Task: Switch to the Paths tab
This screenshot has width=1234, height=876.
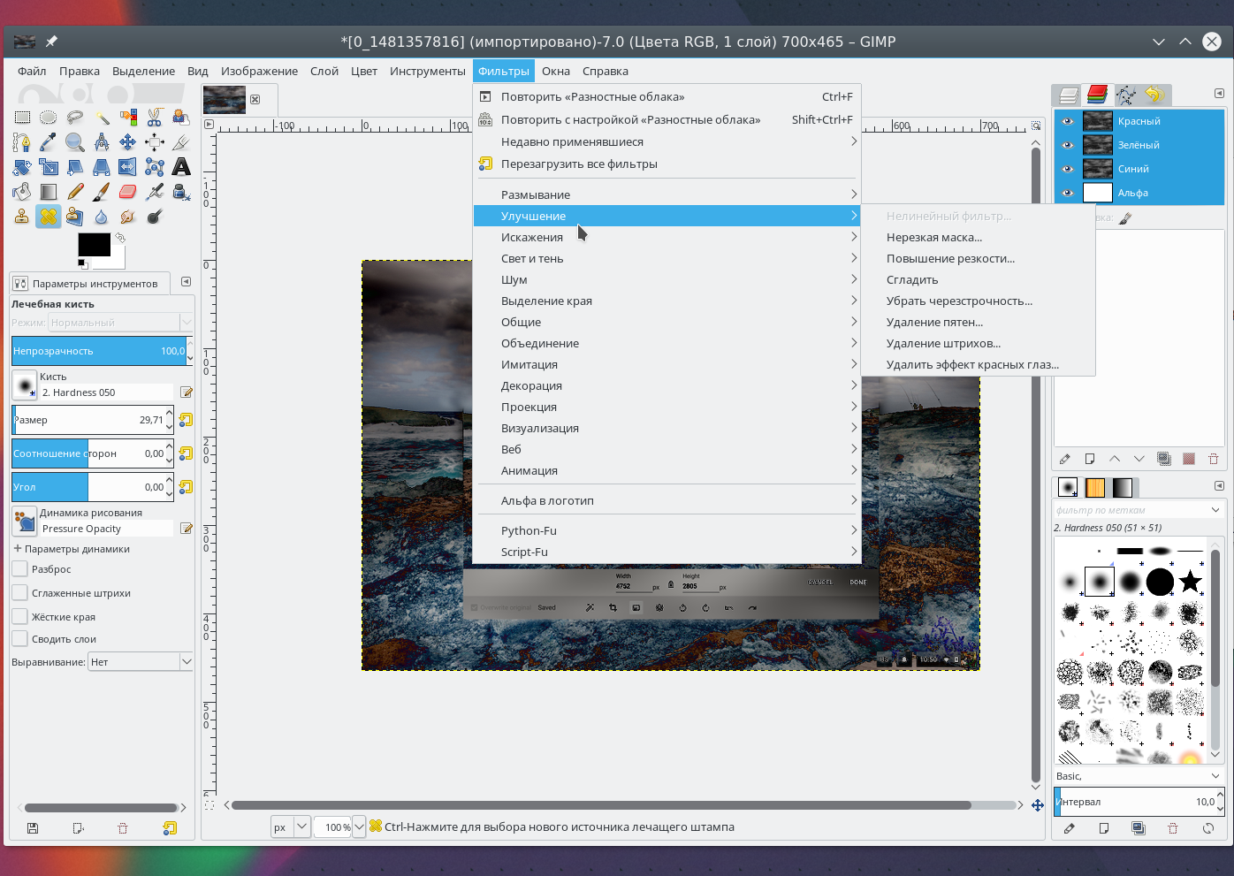Action: coord(1126,95)
